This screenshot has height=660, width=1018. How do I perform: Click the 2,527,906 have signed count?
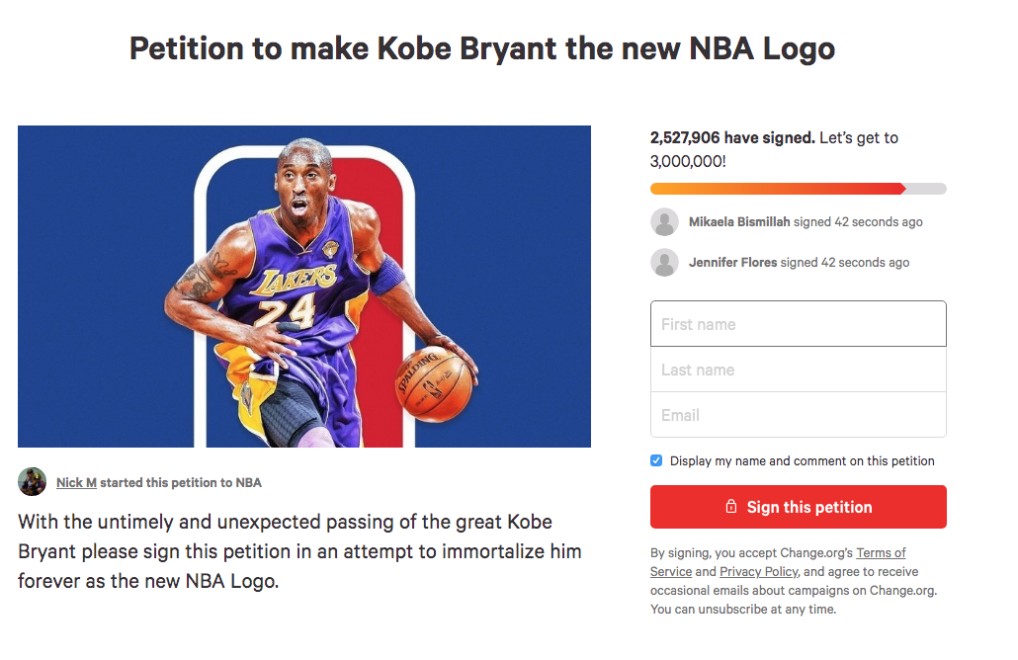click(x=732, y=138)
